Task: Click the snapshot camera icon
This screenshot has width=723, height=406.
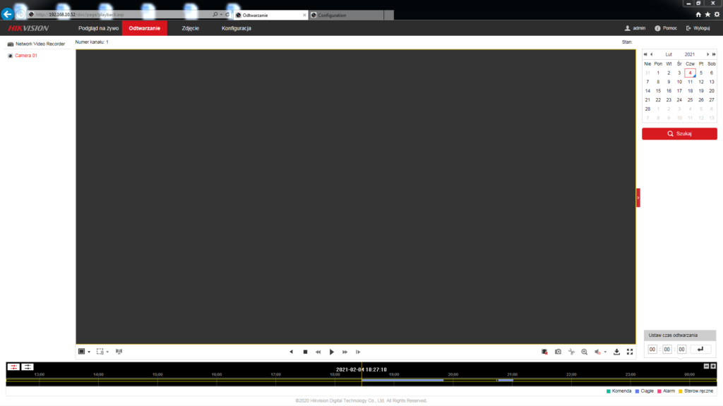Action: point(558,351)
